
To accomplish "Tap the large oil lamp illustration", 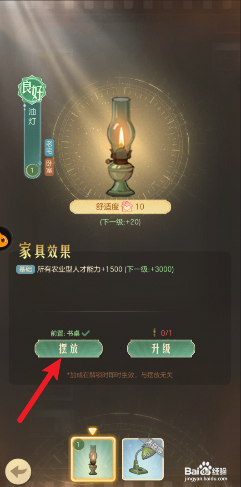I will pyautogui.click(x=121, y=146).
